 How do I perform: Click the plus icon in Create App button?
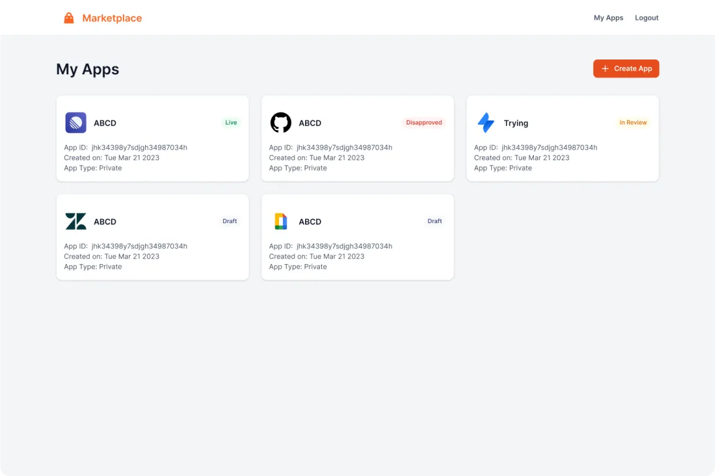pos(605,68)
